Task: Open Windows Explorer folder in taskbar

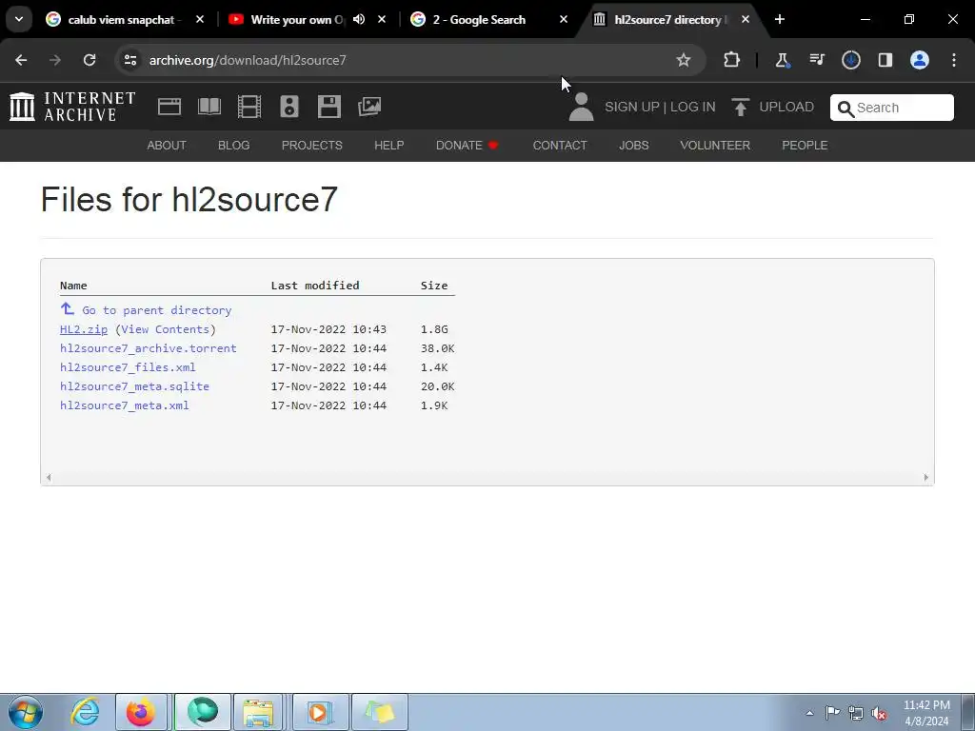Action: point(259,712)
